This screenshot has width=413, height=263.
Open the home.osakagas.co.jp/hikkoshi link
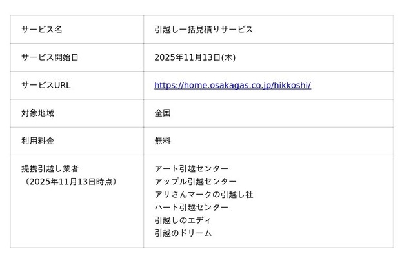tap(232, 85)
